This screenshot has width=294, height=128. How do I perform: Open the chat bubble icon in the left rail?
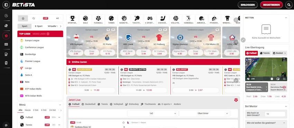pos(6,125)
